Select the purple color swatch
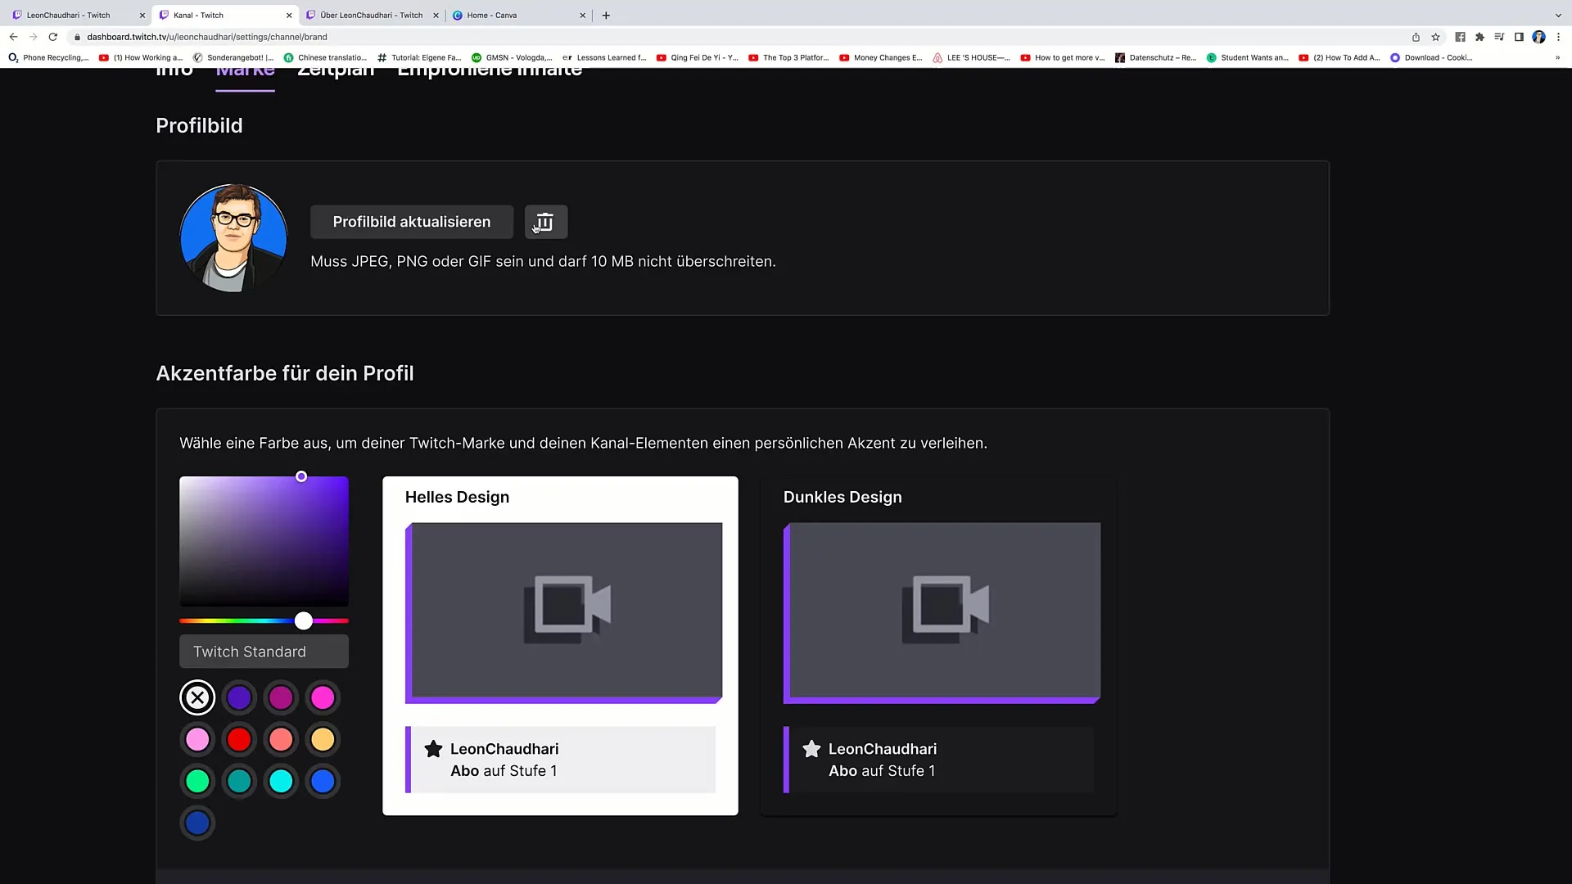1572x884 pixels. [x=238, y=697]
